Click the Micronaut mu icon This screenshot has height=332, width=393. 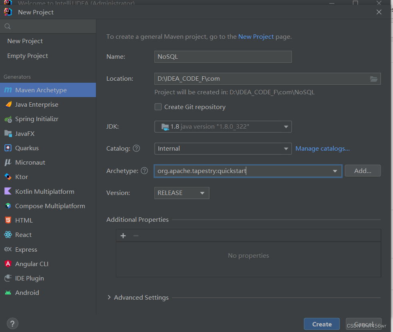tap(8, 163)
